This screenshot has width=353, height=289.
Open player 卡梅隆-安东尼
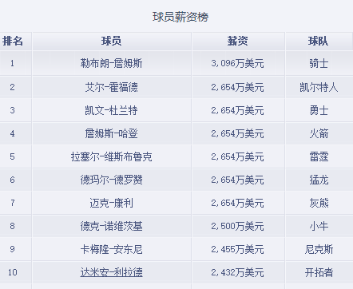click(x=111, y=249)
